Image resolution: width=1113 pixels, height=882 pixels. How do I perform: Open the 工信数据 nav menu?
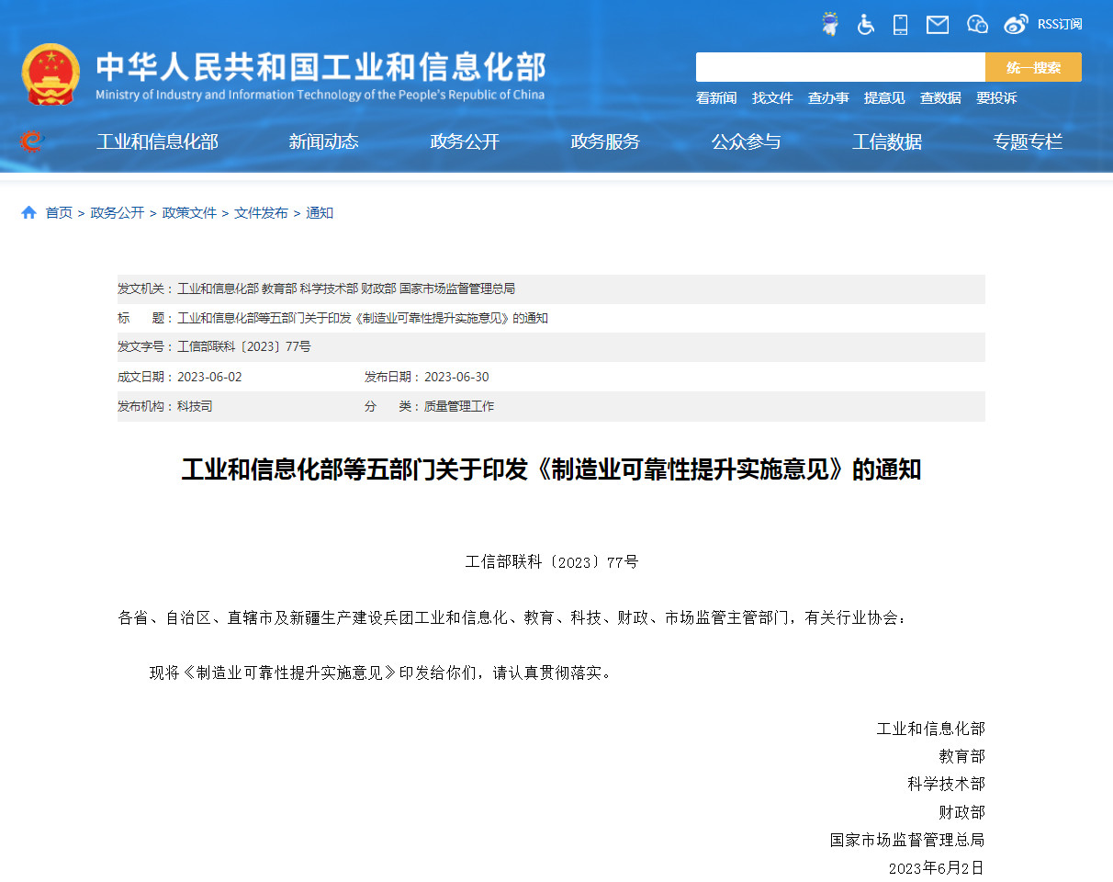pyautogui.click(x=887, y=141)
